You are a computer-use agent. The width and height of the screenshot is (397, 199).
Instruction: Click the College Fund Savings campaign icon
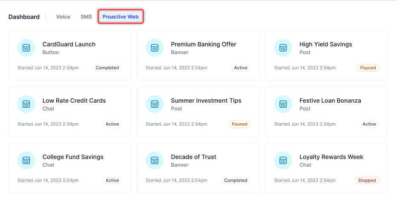click(26, 160)
